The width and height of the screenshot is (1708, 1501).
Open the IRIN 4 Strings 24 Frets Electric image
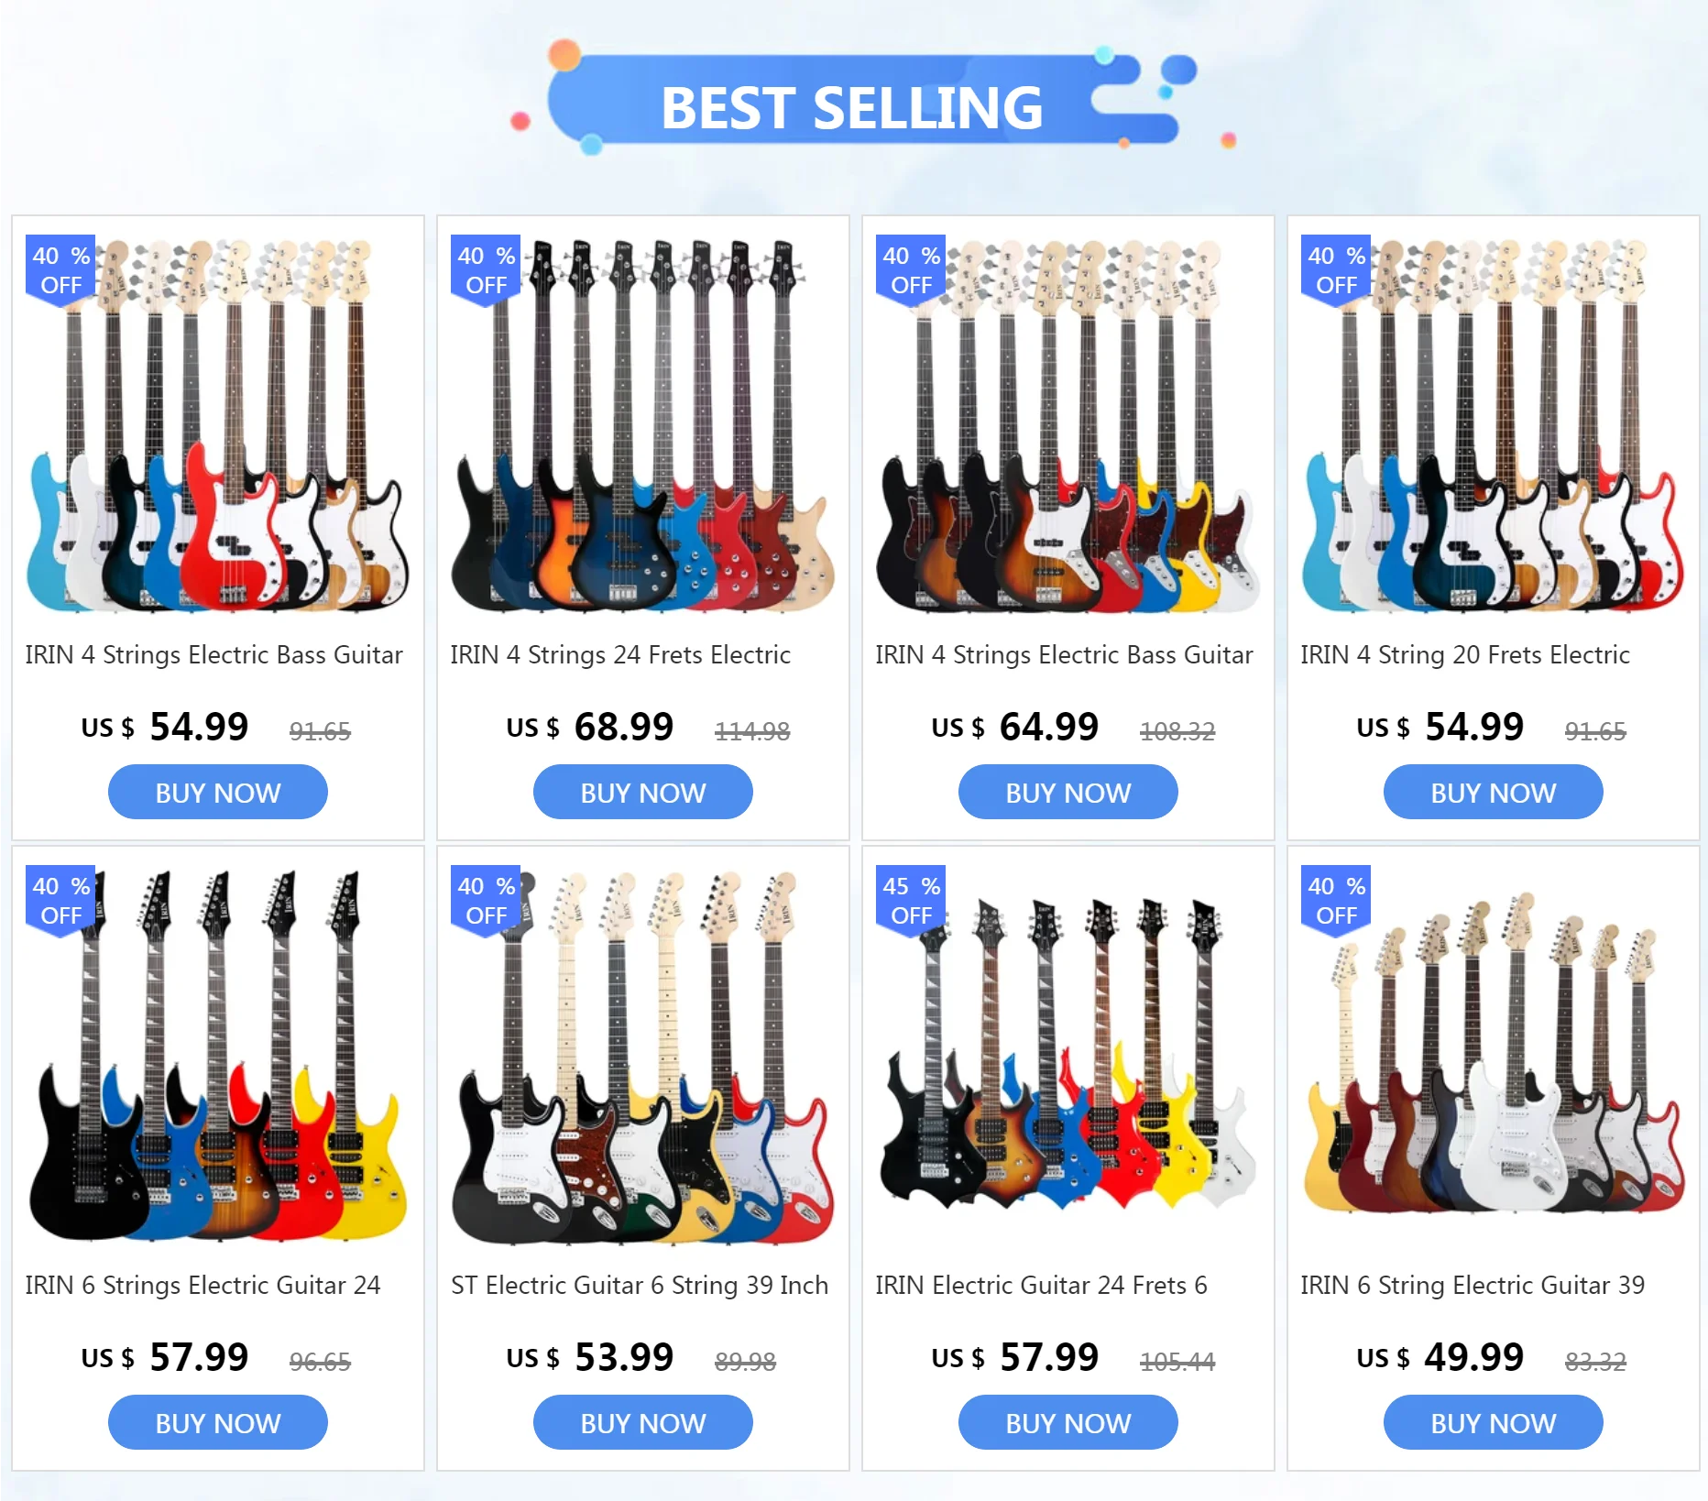(642, 424)
